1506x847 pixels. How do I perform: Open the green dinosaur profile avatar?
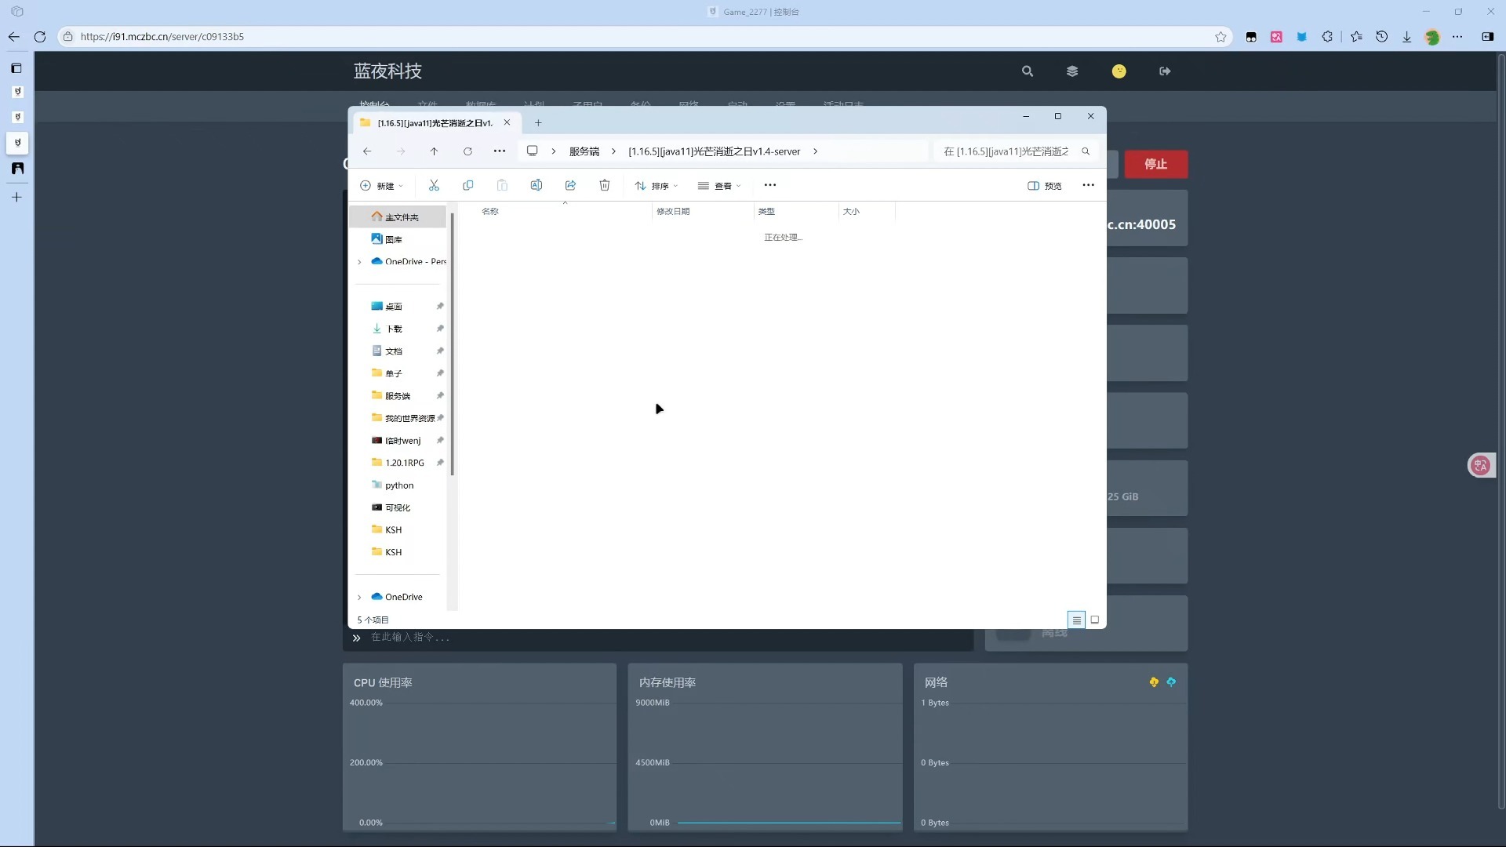pos(1432,37)
